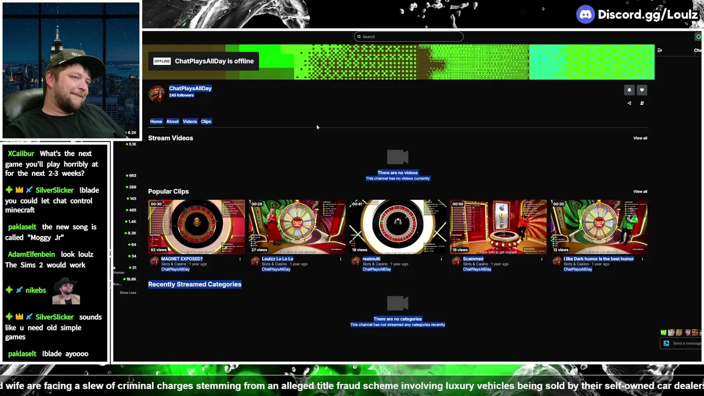Click the ChatPlaysAllDay channel avatar
Viewport: 704px width, 396px height.
pos(157,93)
